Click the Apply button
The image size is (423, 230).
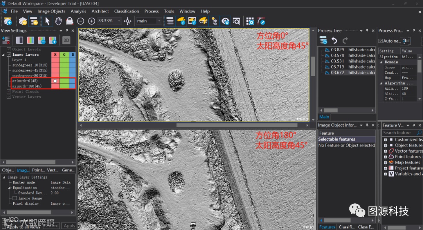point(69,226)
